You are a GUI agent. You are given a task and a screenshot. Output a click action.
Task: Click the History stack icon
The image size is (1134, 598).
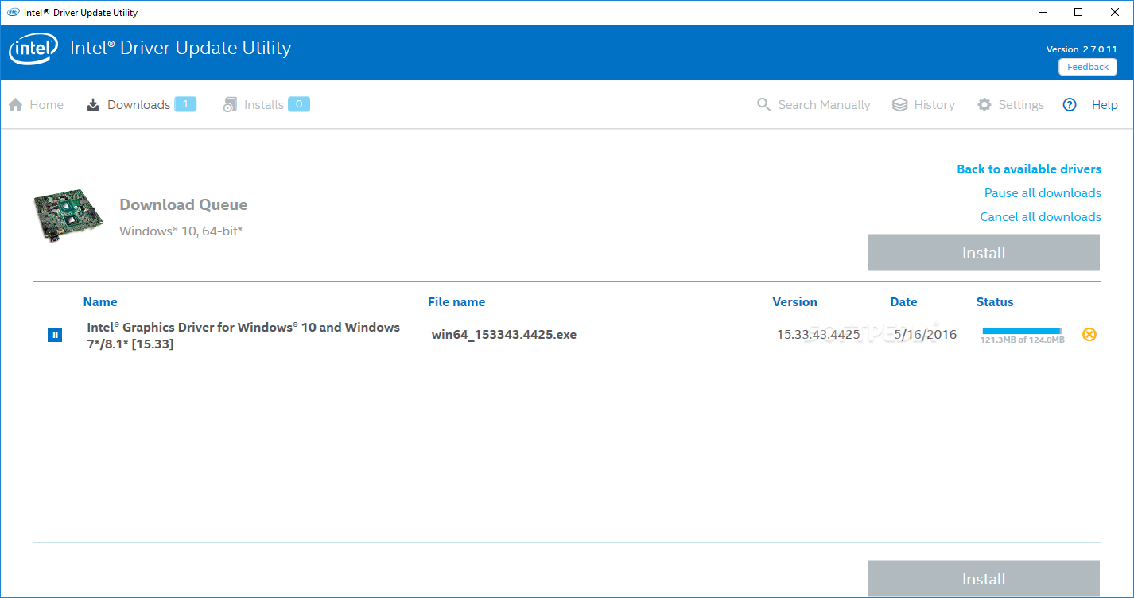(899, 105)
